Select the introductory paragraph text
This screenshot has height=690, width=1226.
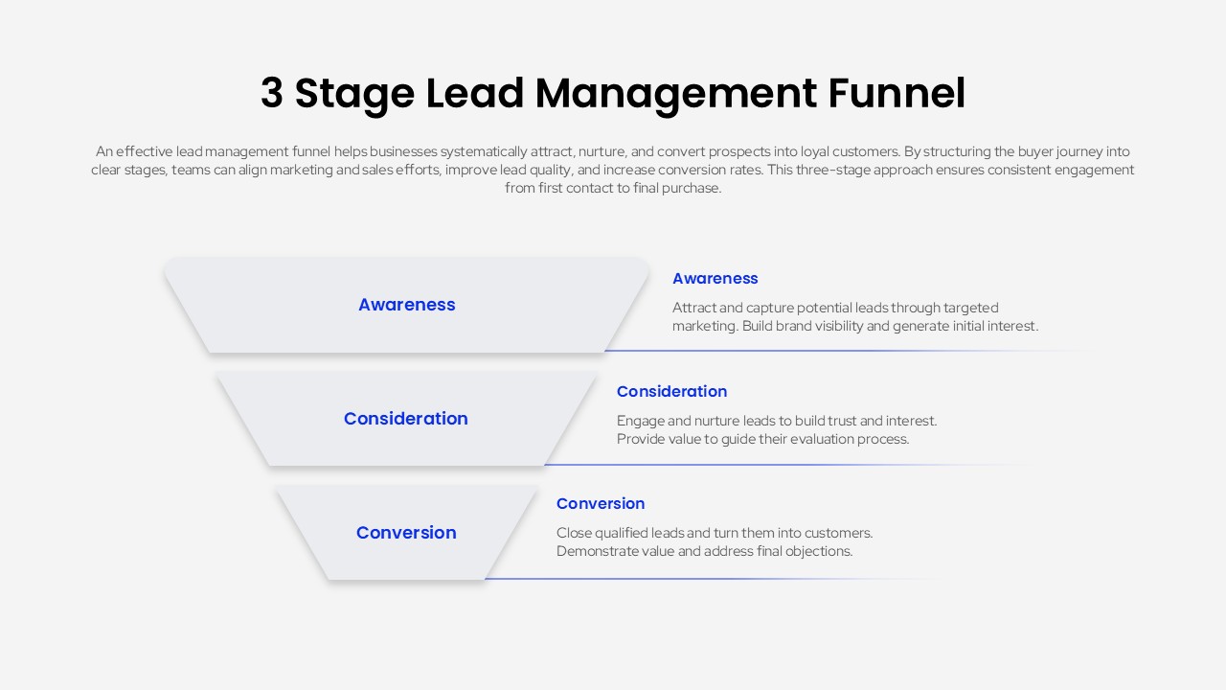point(613,169)
